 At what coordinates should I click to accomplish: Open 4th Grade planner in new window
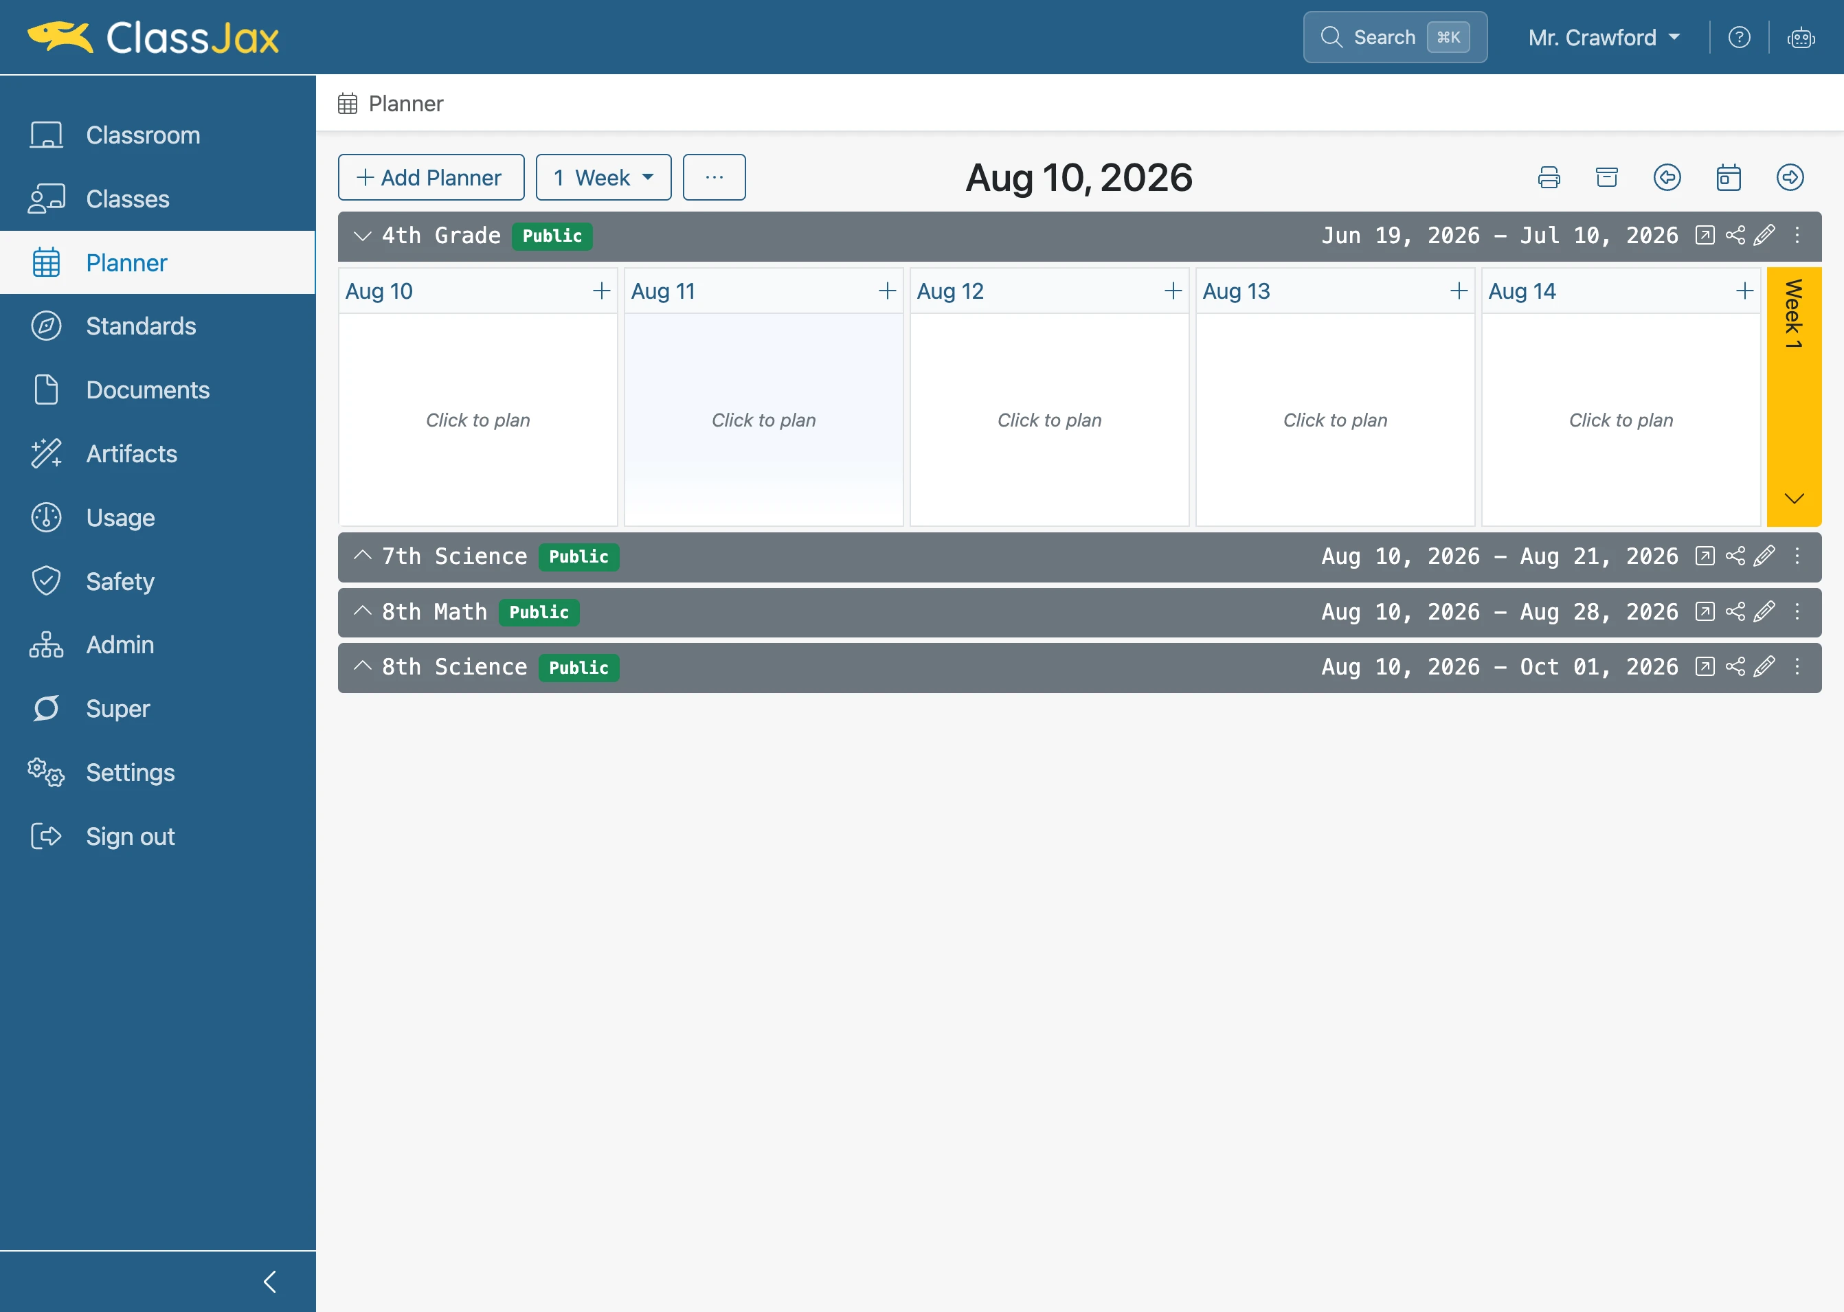coord(1705,235)
